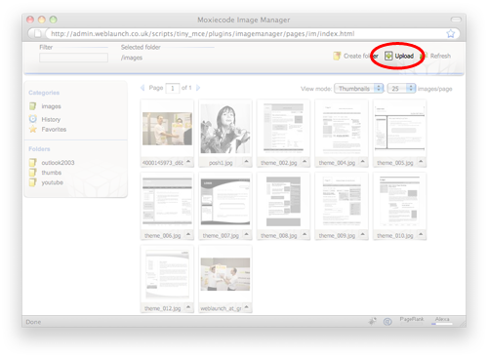488x357 pixels.
Task: Expand the menu arrow for theme_006.jpg
Action: point(188,234)
